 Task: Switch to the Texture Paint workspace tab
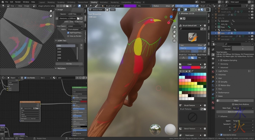pos(83,2)
